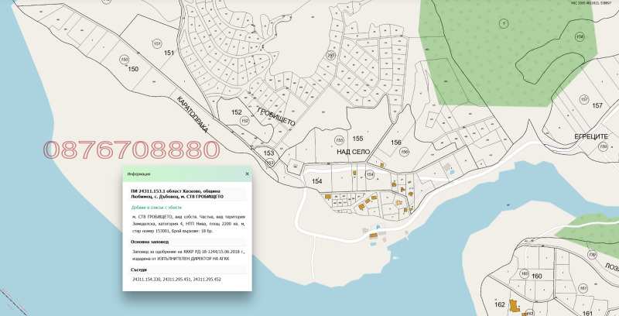Click circled marker 1 in green forest

505,23
